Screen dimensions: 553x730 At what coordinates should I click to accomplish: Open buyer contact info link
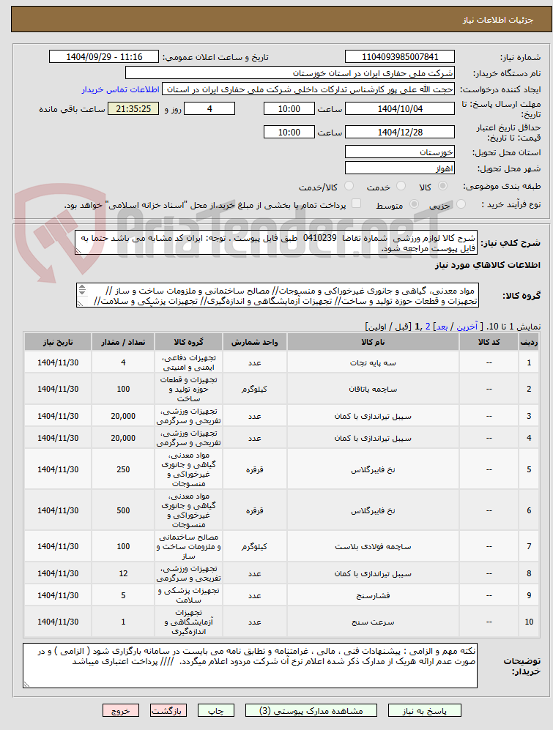point(121,89)
